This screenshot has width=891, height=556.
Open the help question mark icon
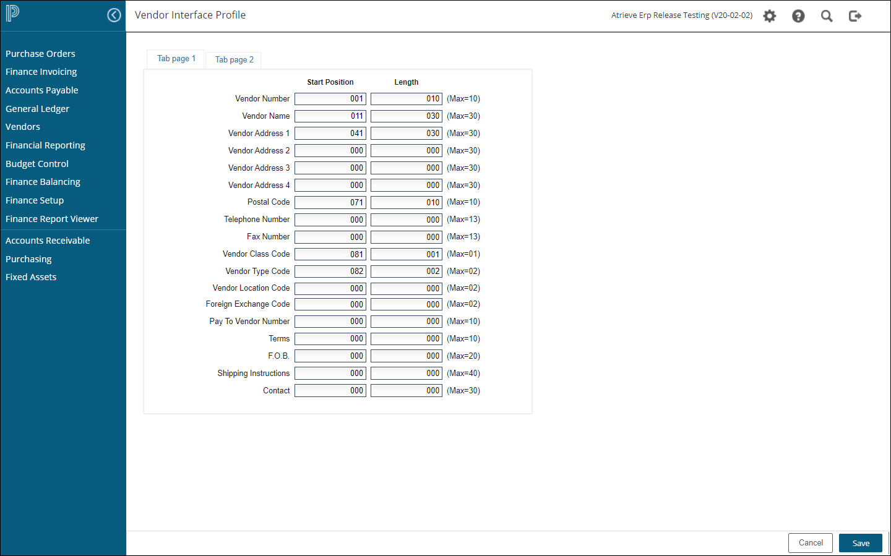coord(798,16)
